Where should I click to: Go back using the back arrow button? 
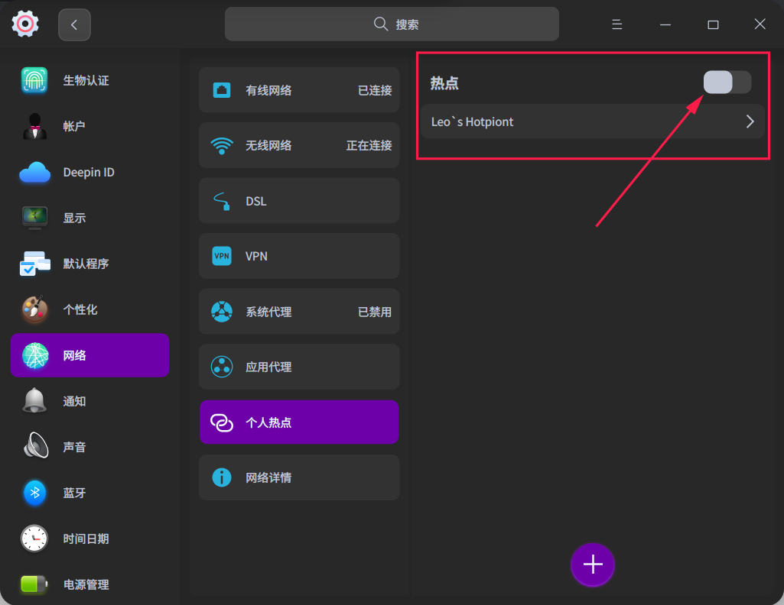[x=74, y=24]
